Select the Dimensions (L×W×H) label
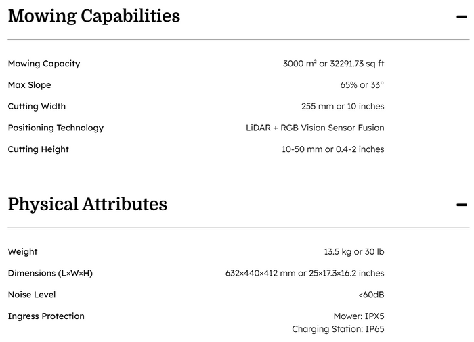The width and height of the screenshot is (474, 342). point(50,274)
